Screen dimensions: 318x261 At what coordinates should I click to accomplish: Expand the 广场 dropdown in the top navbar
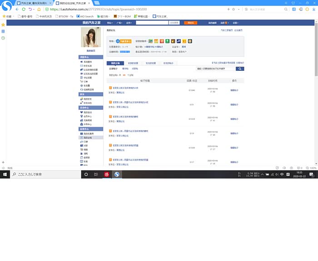point(119,22)
